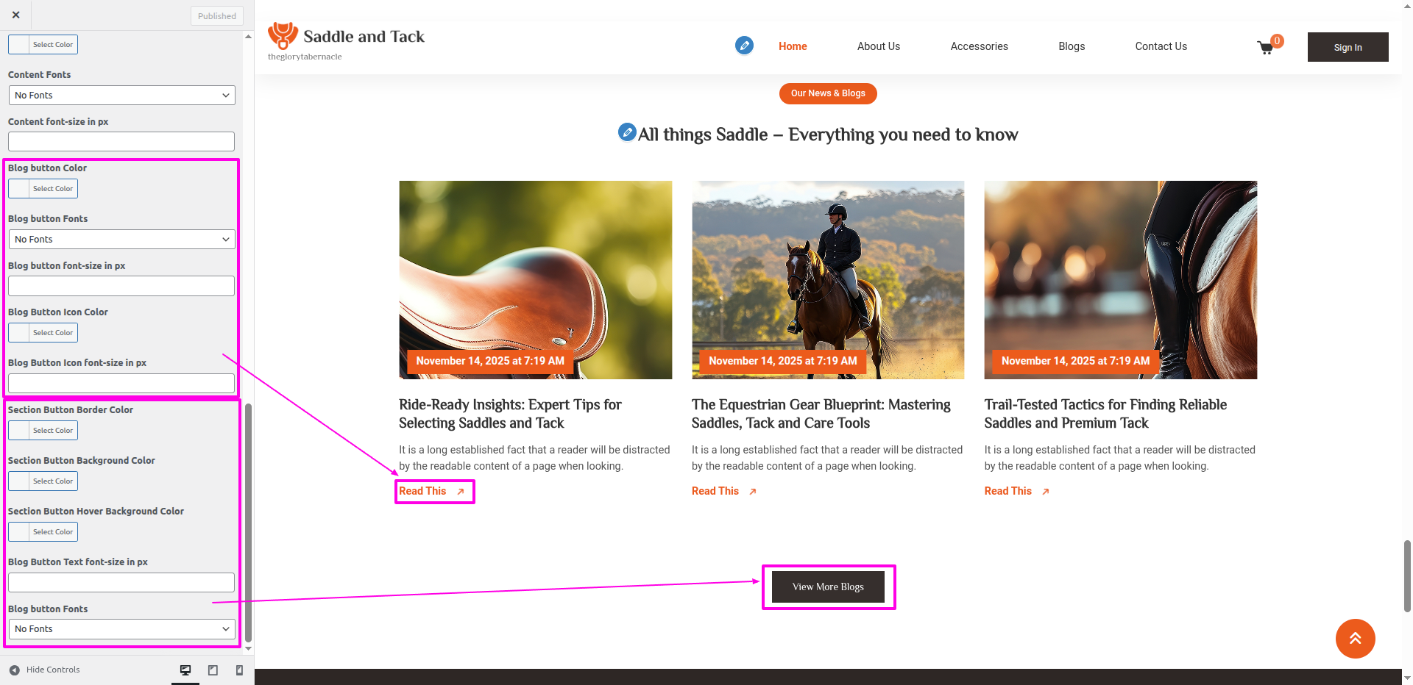Viewport: 1413px width, 685px height.
Task: Go to About Us menu item
Action: pos(878,46)
